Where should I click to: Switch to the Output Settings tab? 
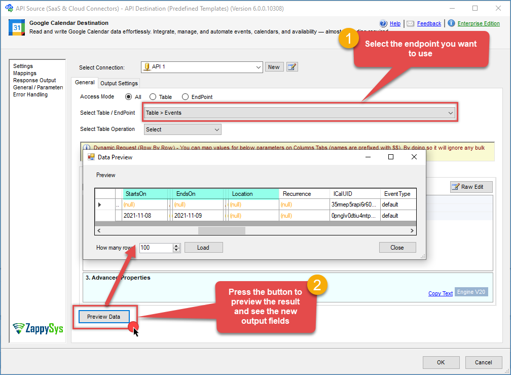(119, 83)
